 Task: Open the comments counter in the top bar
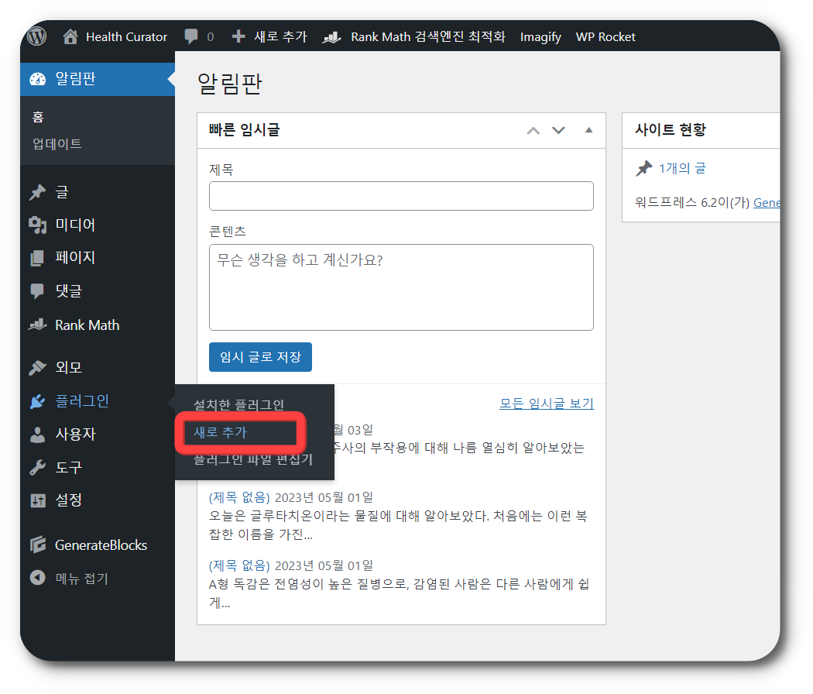click(200, 36)
